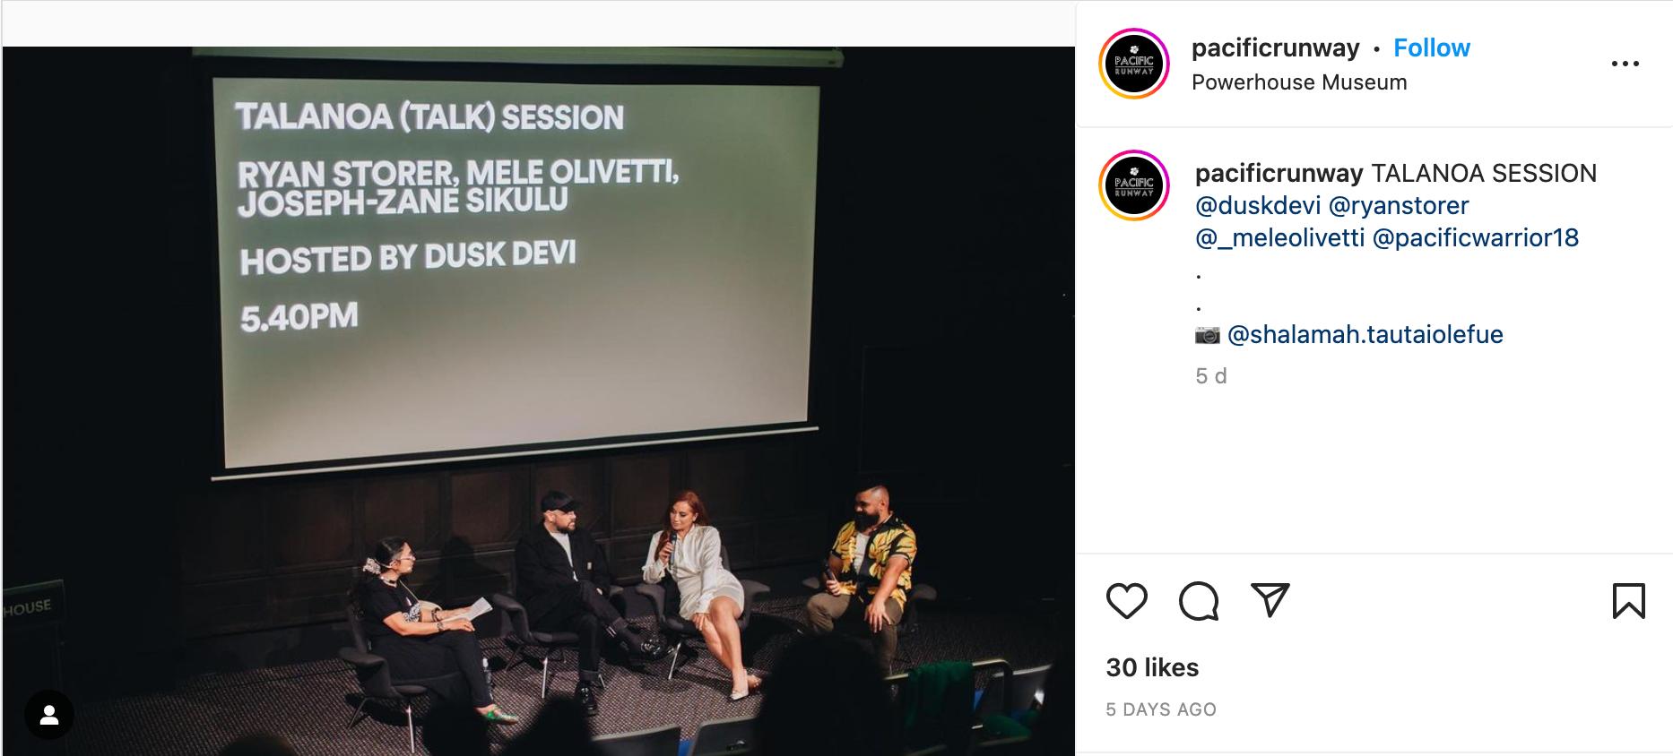Open the @_meleolivetti mention
Image resolution: width=1673 pixels, height=756 pixels.
click(x=1279, y=237)
